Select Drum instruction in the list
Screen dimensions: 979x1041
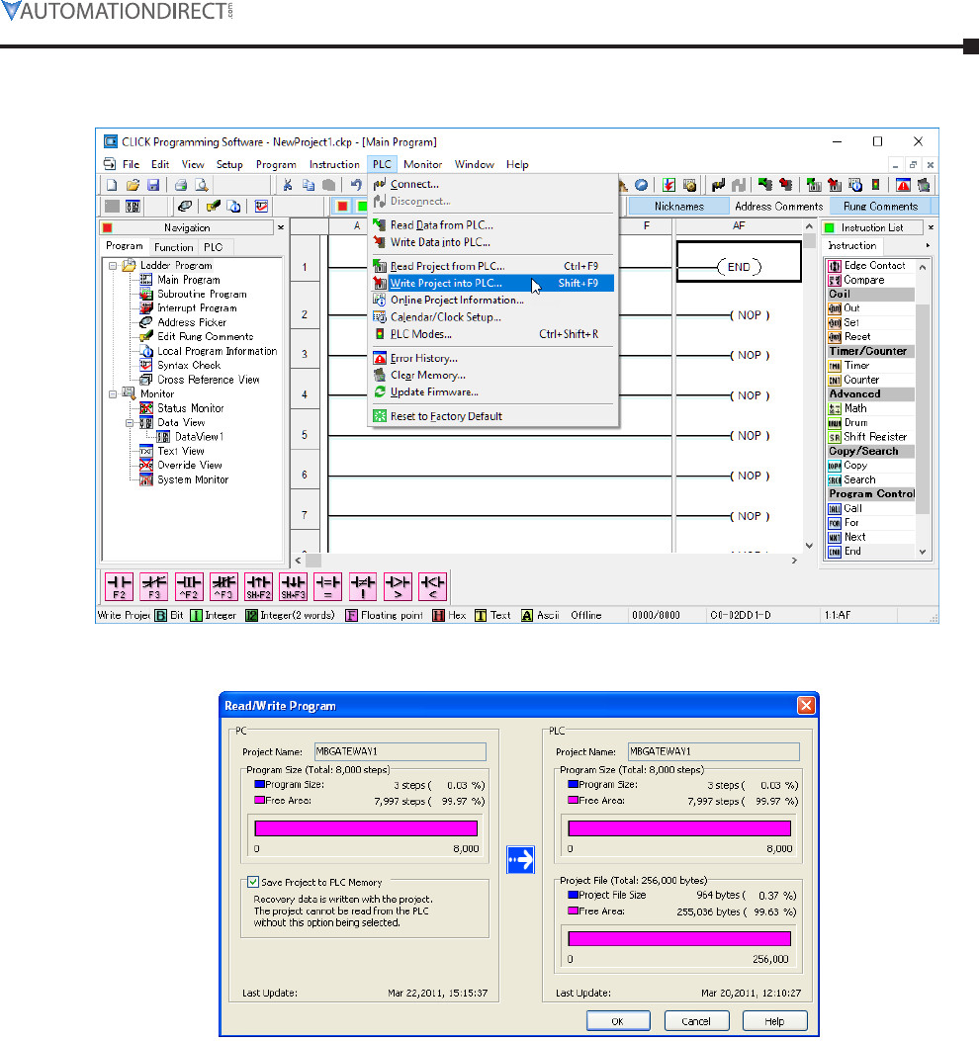click(x=855, y=423)
